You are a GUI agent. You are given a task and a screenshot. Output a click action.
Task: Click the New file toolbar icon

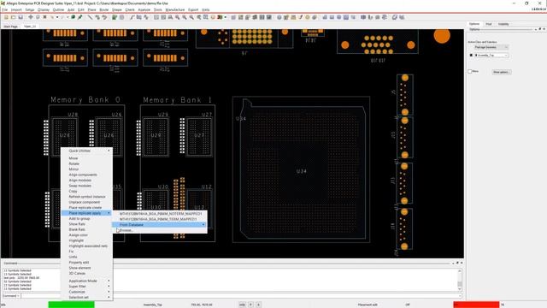(x=6, y=17)
